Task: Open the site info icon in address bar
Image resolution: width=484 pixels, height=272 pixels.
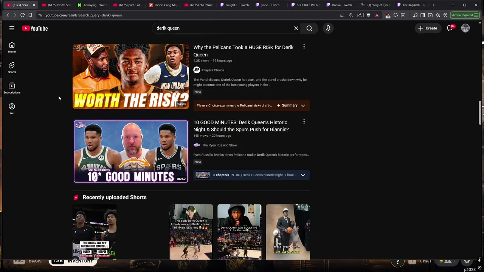Action: [x=40, y=15]
